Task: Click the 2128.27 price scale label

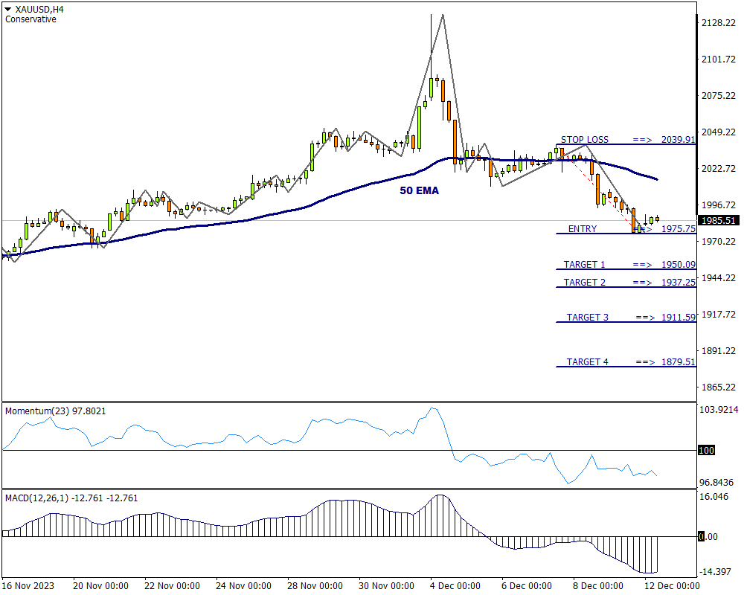Action: pyautogui.click(x=719, y=23)
